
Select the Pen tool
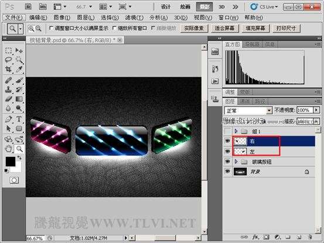click(8, 119)
